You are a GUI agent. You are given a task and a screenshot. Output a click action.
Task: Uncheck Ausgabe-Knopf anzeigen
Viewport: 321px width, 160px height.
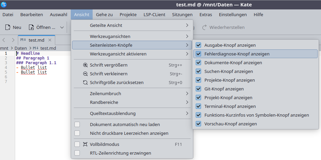click(x=198, y=45)
